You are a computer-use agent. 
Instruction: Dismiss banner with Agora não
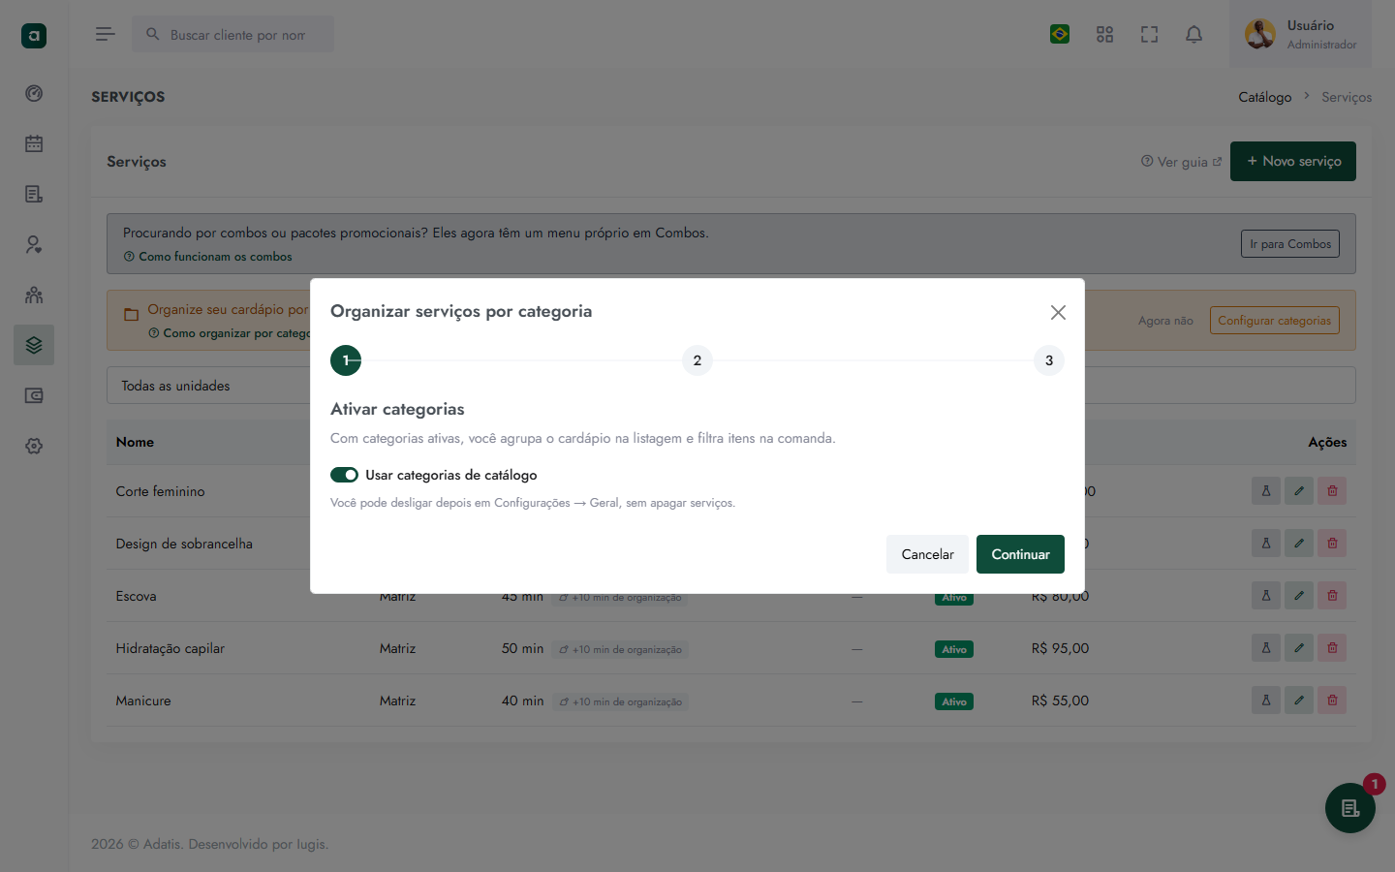1165,321
